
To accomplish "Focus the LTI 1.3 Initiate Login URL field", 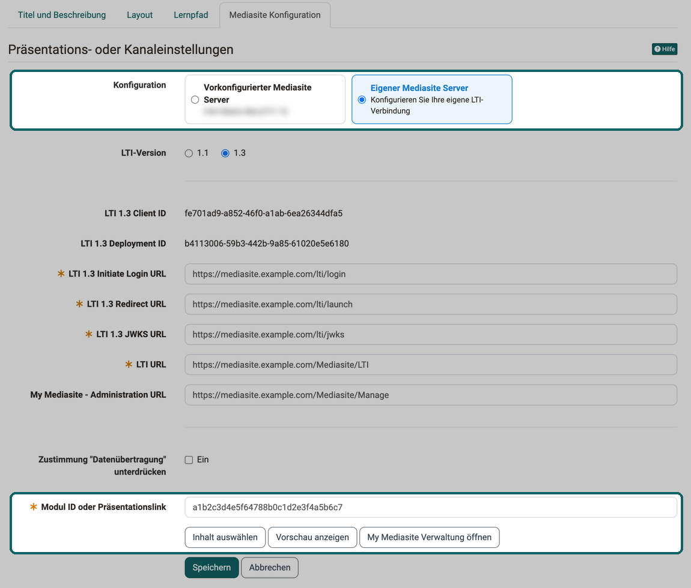I will 431,274.
